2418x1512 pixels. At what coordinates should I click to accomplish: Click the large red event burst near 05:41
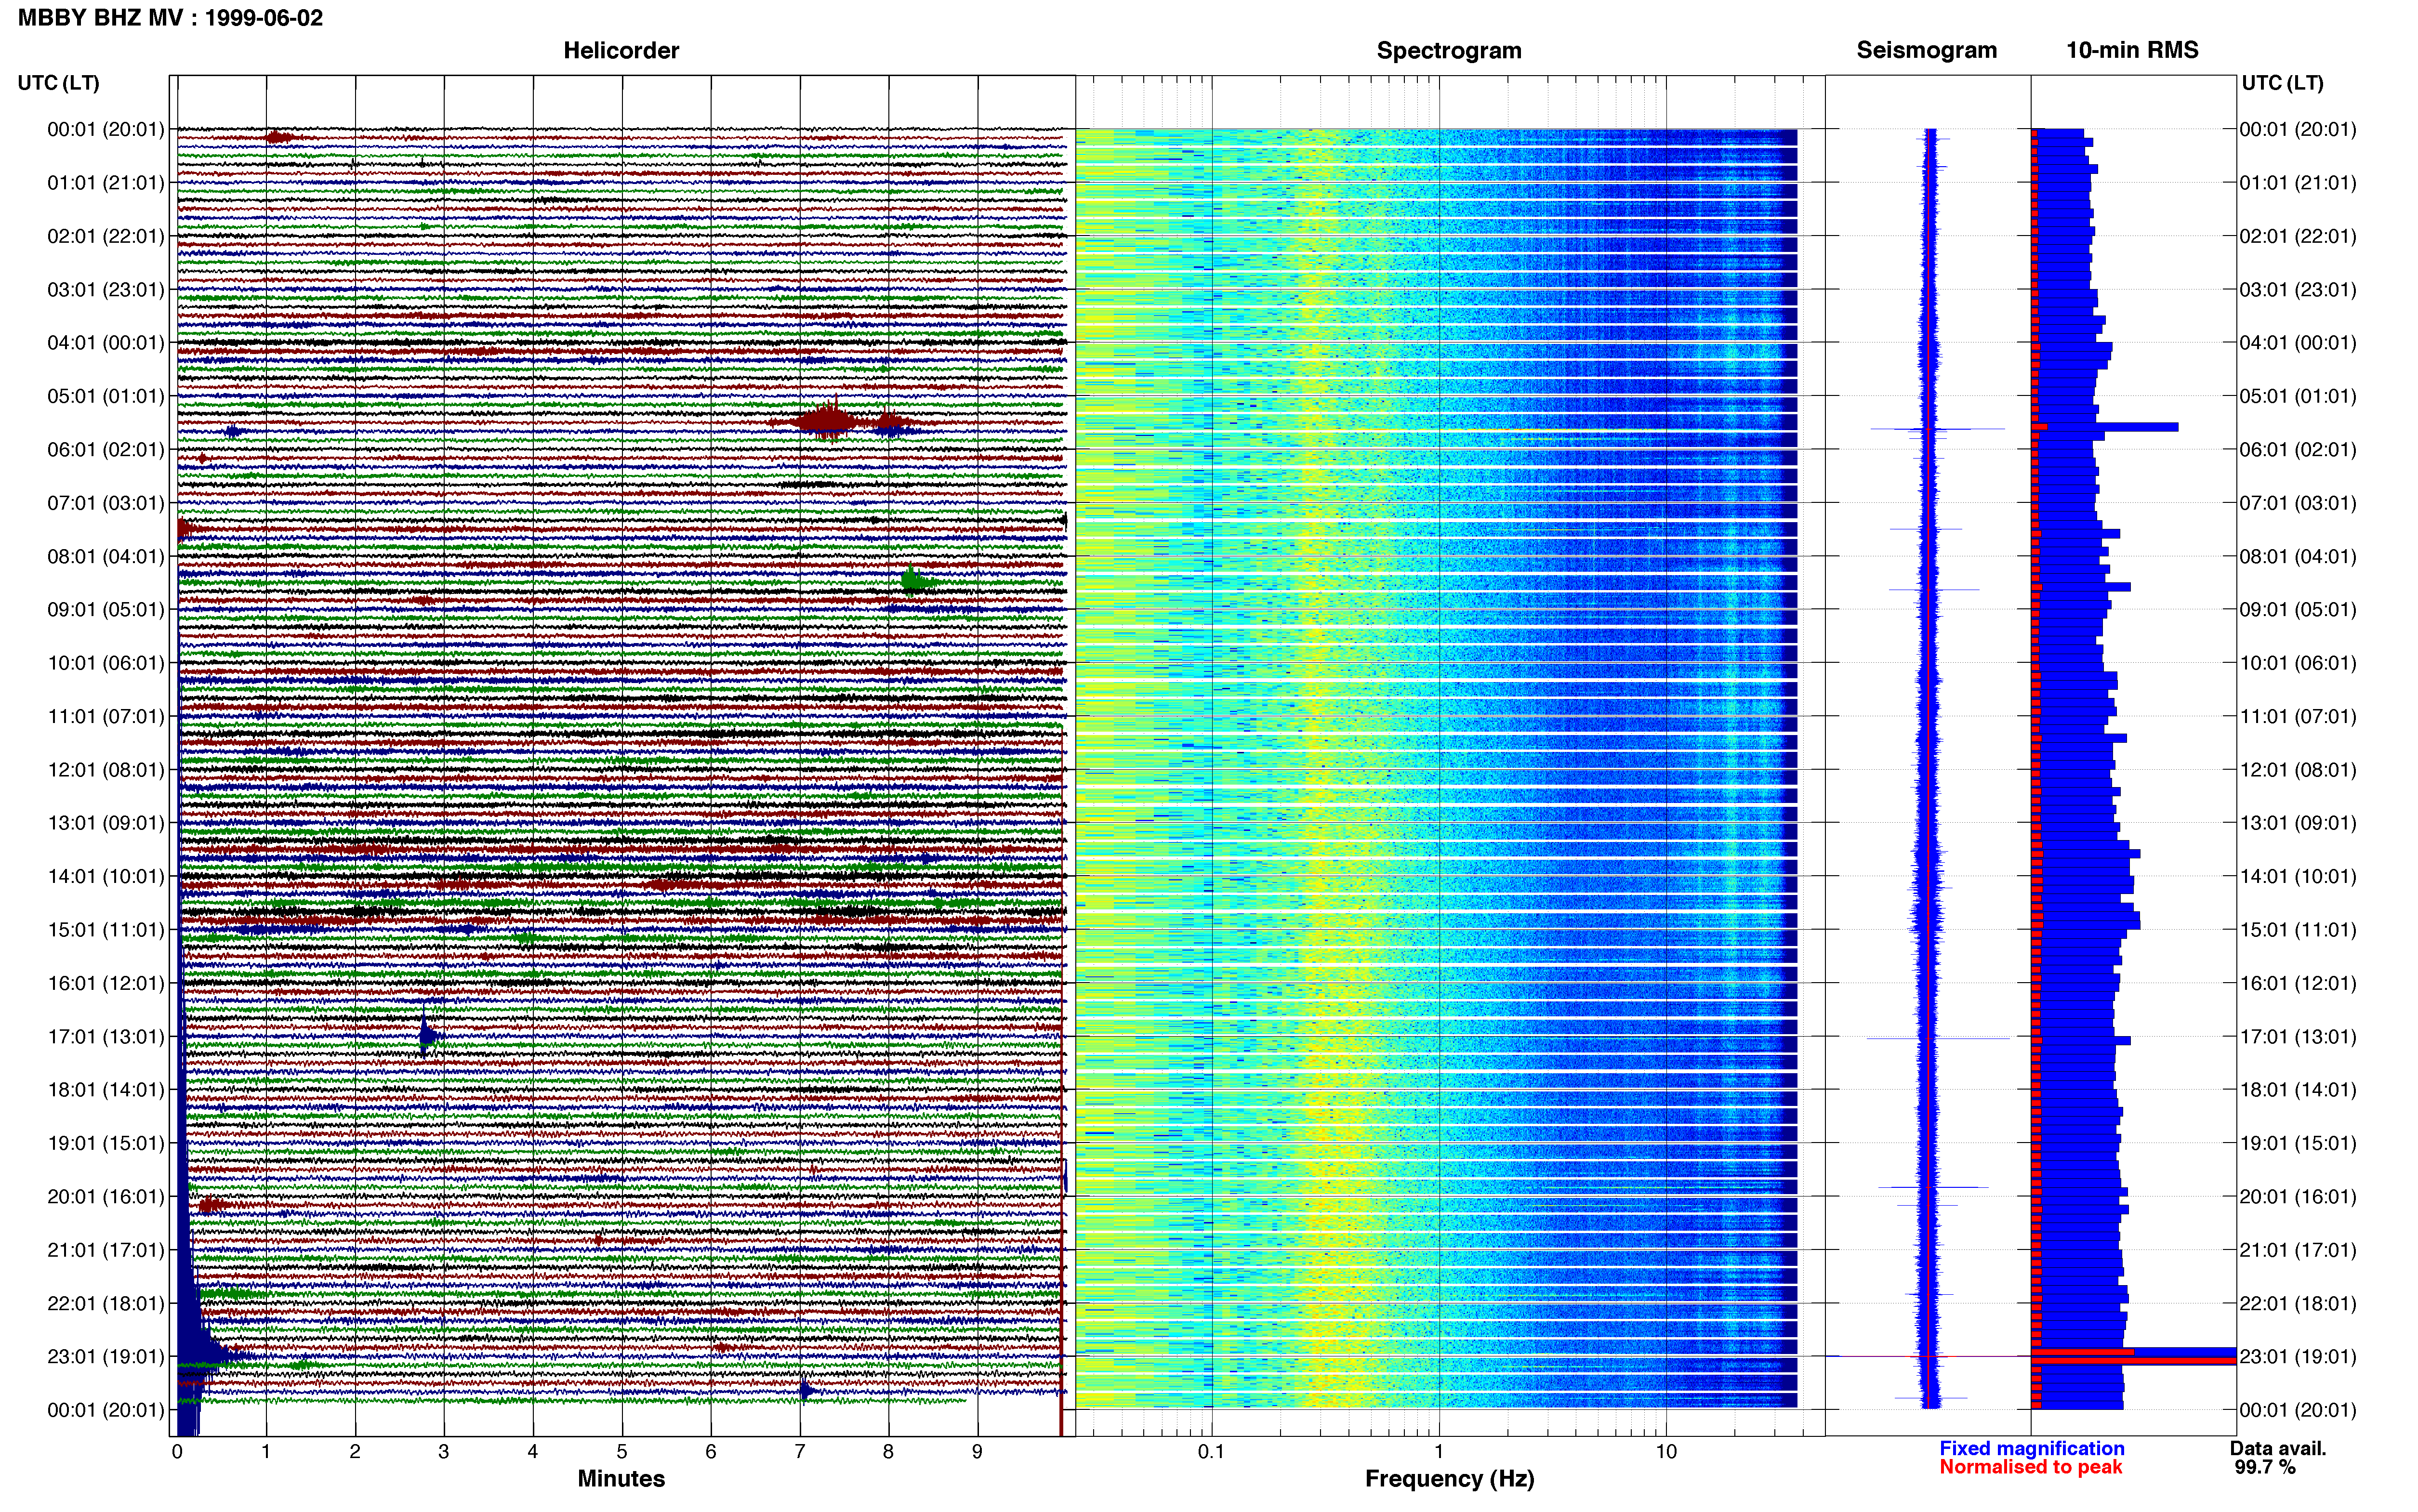tap(828, 420)
